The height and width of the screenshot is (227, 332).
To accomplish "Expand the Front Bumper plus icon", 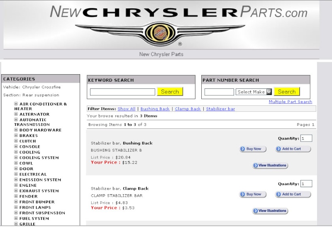I will [16, 202].
